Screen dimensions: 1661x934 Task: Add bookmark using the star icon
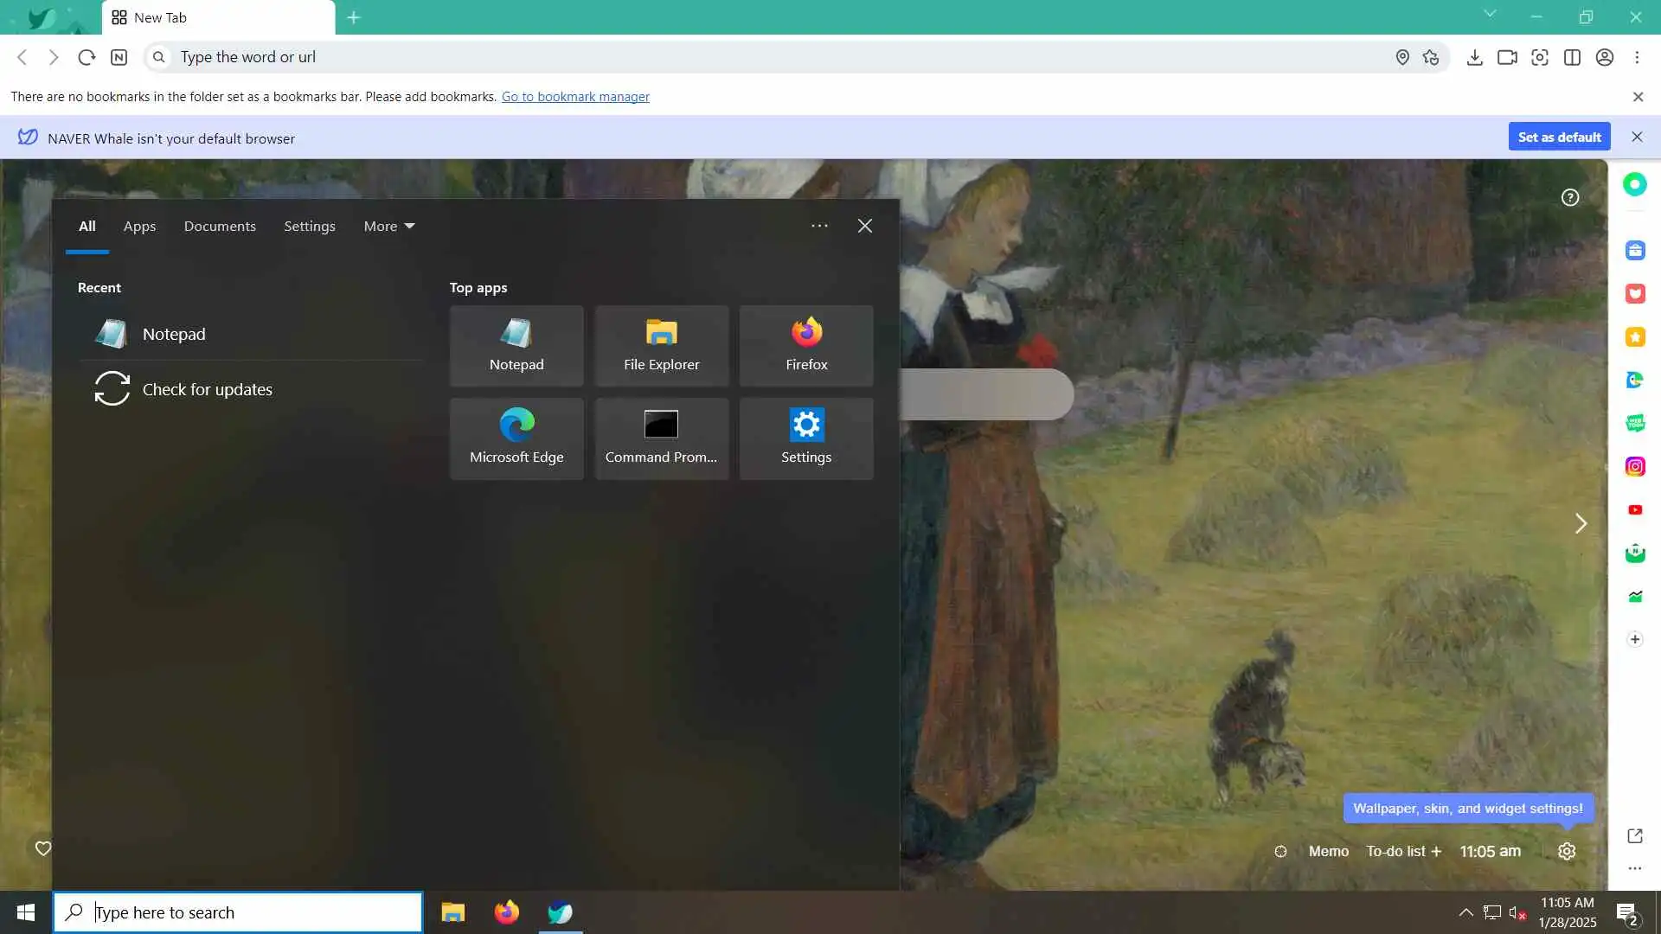coord(1431,57)
